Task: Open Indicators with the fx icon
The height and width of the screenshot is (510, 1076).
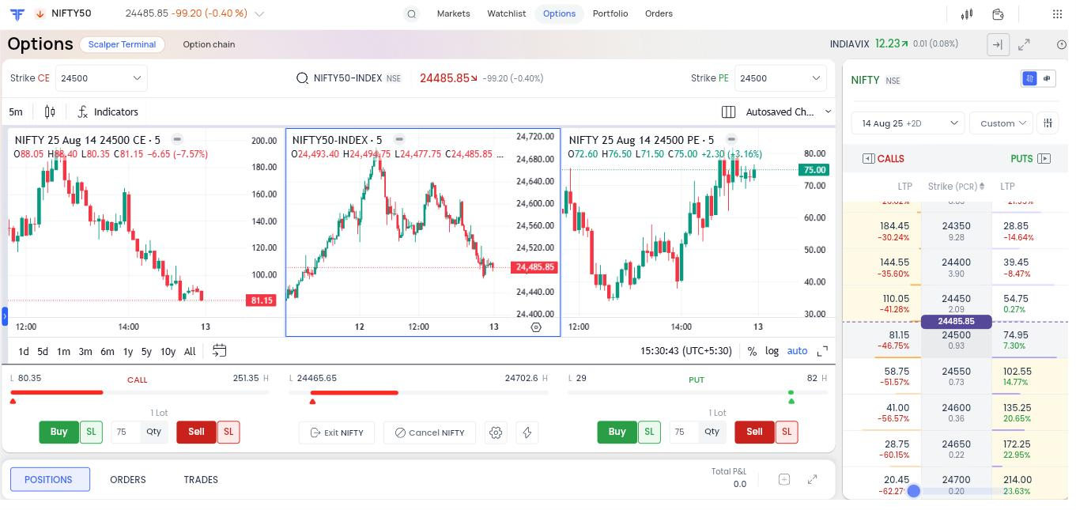Action: pyautogui.click(x=108, y=111)
